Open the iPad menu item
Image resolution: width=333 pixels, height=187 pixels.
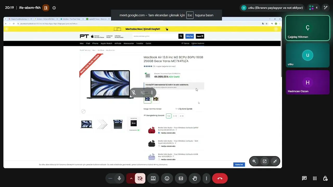click(88, 43)
